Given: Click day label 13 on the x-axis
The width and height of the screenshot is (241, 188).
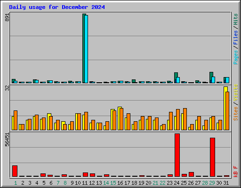Looking at the screenshot, I should point(99,183).
